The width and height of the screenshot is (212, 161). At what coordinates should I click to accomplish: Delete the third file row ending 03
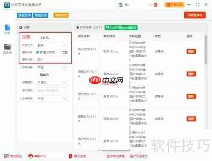191,97
